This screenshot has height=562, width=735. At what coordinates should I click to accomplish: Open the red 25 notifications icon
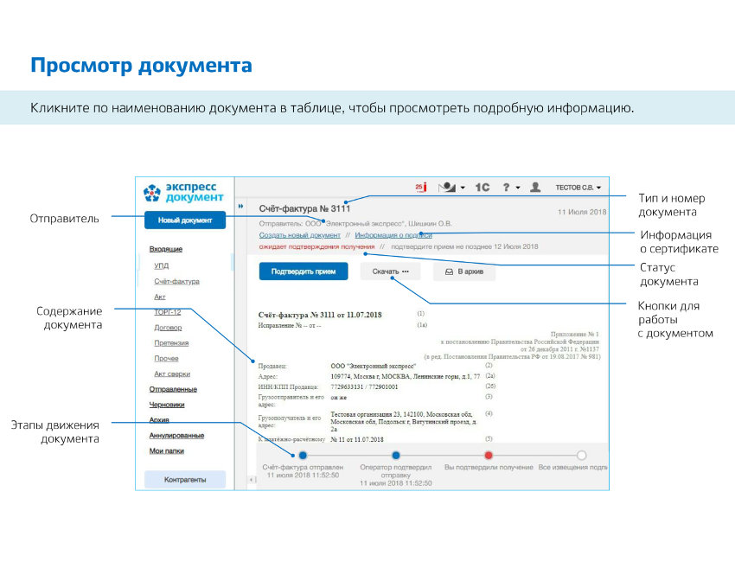coord(420,188)
